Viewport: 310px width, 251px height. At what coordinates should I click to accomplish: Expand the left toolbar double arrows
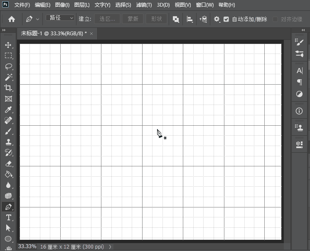point(4,30)
